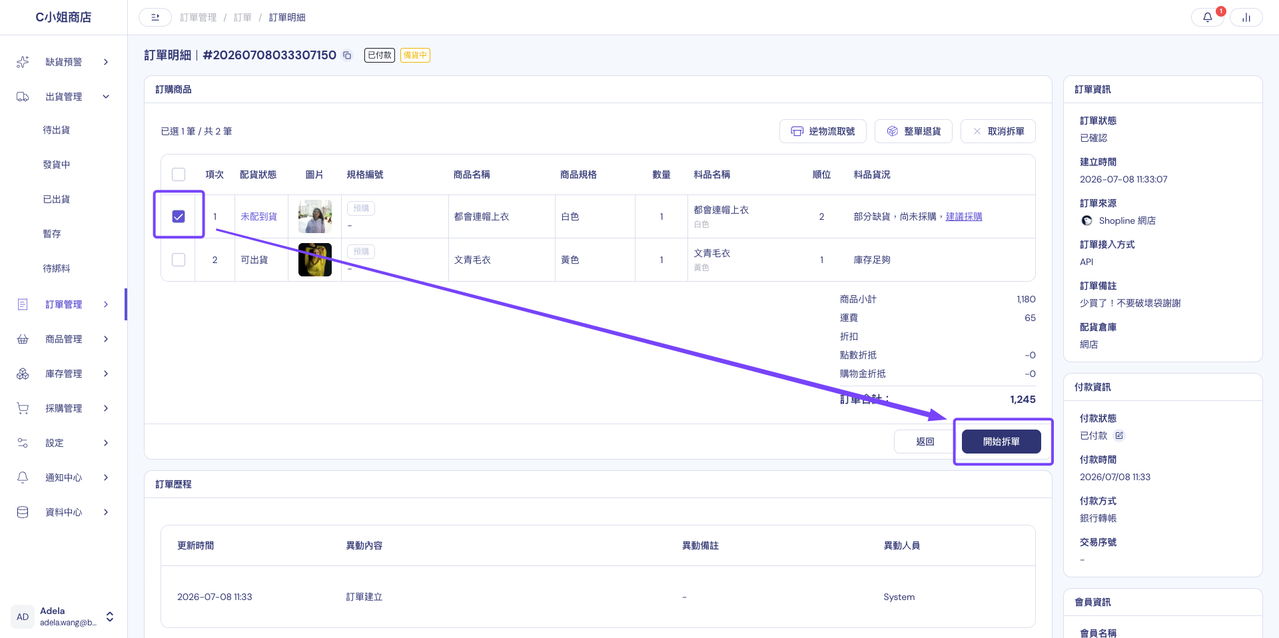The image size is (1279, 638).
Task: Click the 通知中心 bell icon in the sidebar
Action: click(23, 478)
